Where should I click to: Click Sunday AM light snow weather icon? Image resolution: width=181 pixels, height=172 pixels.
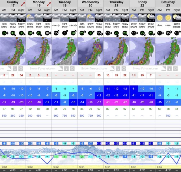click(4, 18)
